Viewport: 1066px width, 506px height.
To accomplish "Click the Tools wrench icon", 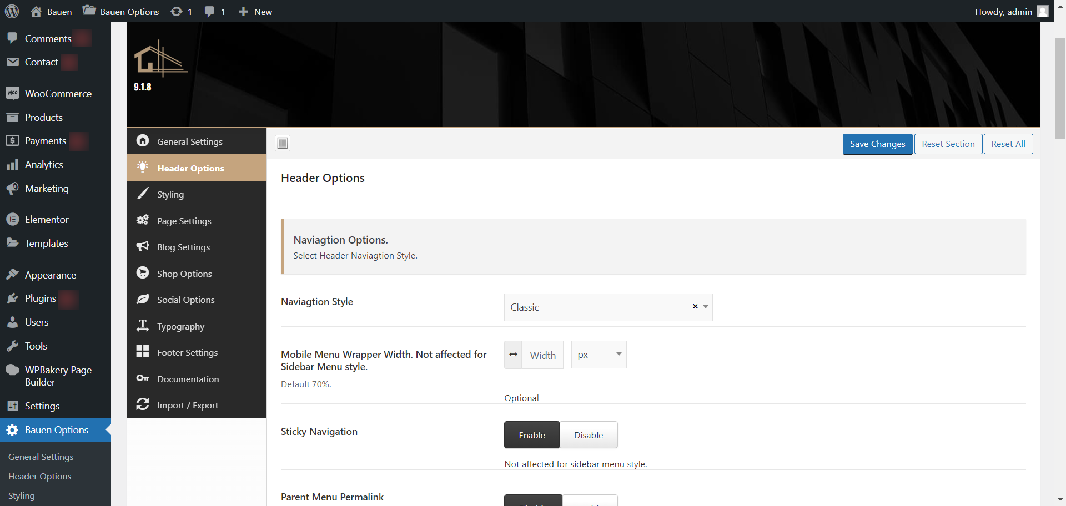I will (x=12, y=346).
